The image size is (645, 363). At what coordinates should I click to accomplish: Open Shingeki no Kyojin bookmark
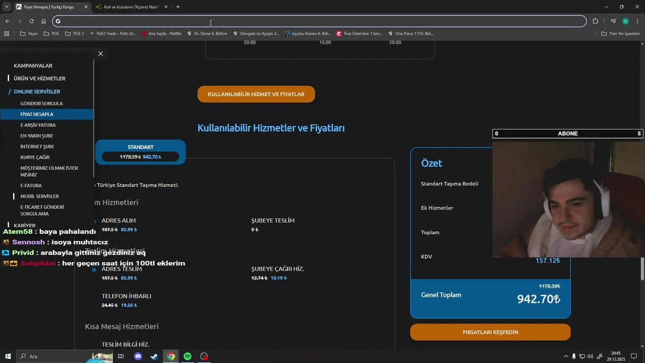coord(255,34)
